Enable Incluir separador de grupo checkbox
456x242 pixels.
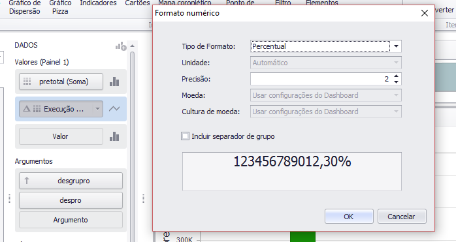tap(185, 136)
